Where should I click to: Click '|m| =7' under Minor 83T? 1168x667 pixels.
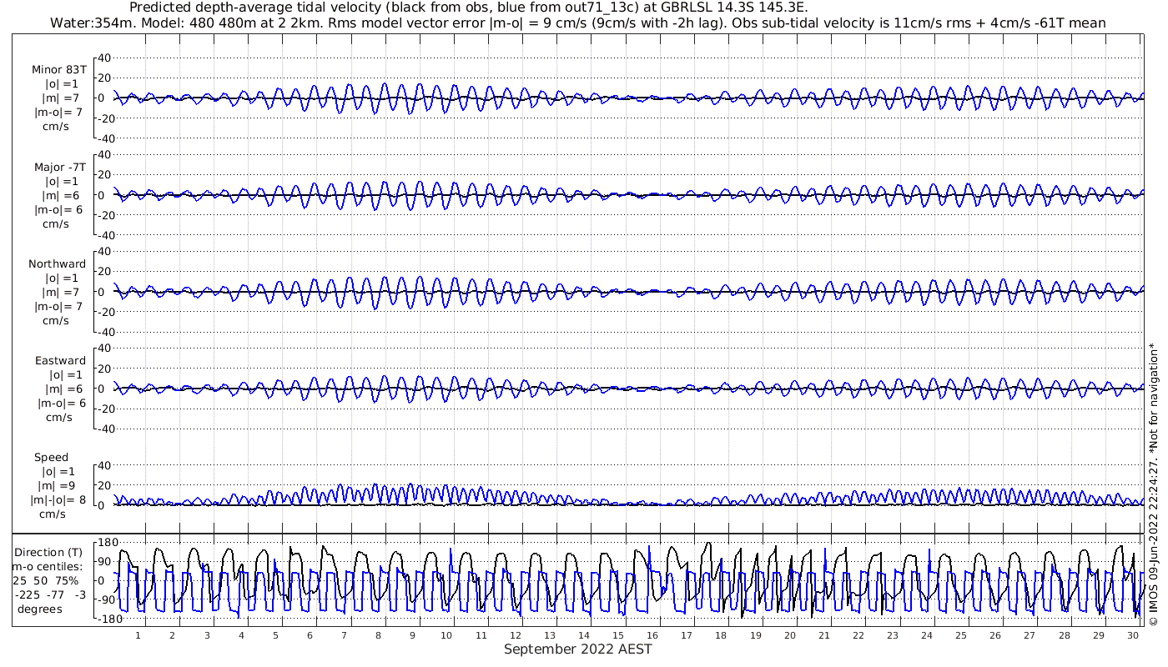point(59,98)
